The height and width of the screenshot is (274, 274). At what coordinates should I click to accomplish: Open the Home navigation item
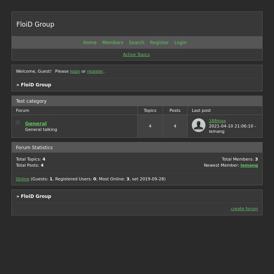[x=90, y=43]
